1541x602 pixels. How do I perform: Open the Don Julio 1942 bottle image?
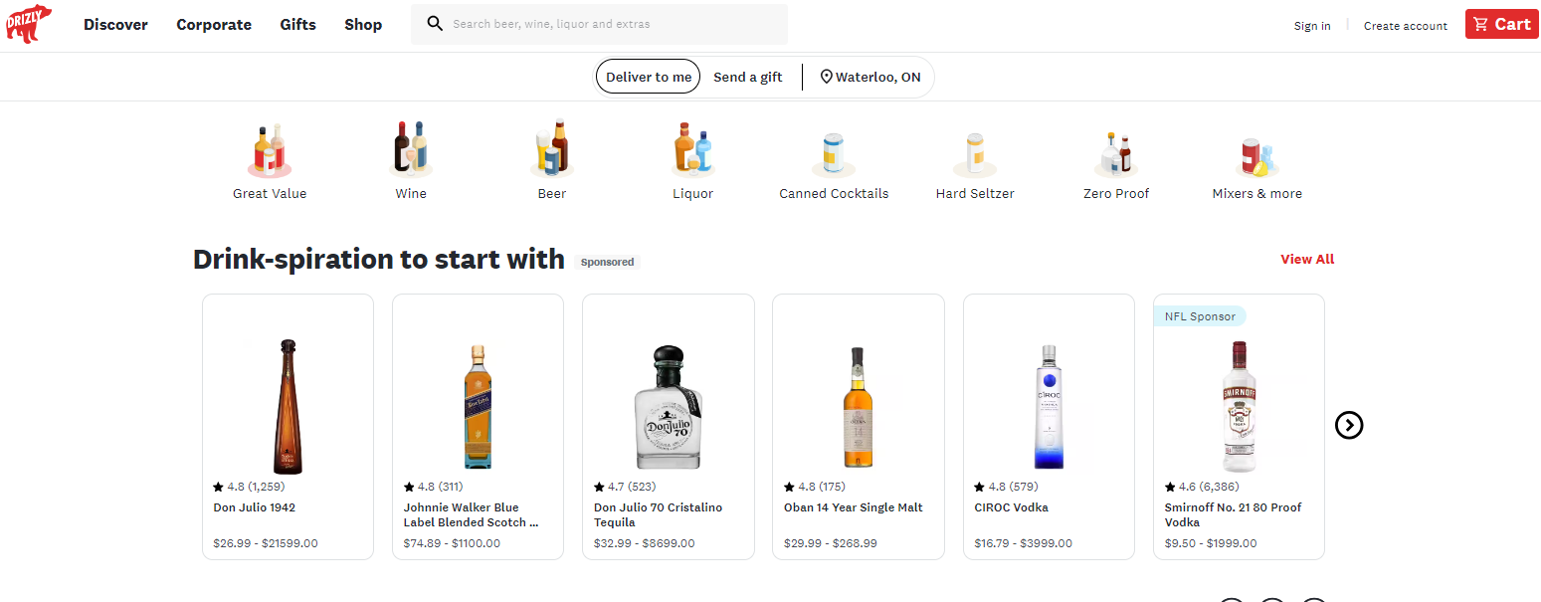pyautogui.click(x=288, y=406)
